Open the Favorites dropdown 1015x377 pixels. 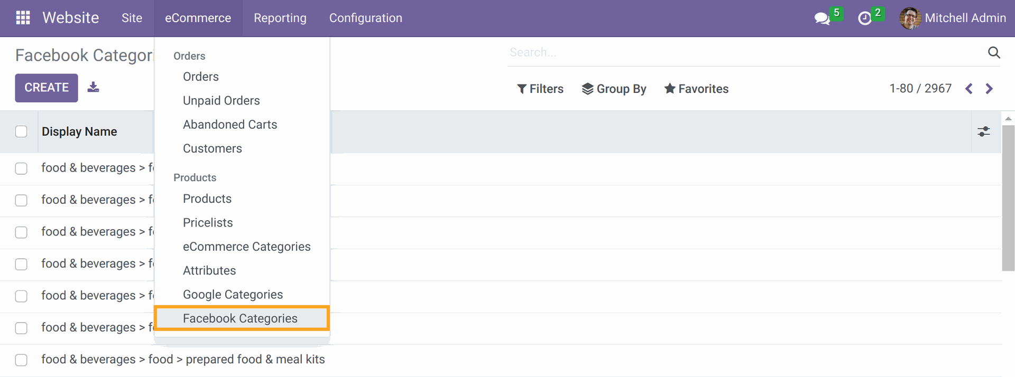tap(696, 89)
